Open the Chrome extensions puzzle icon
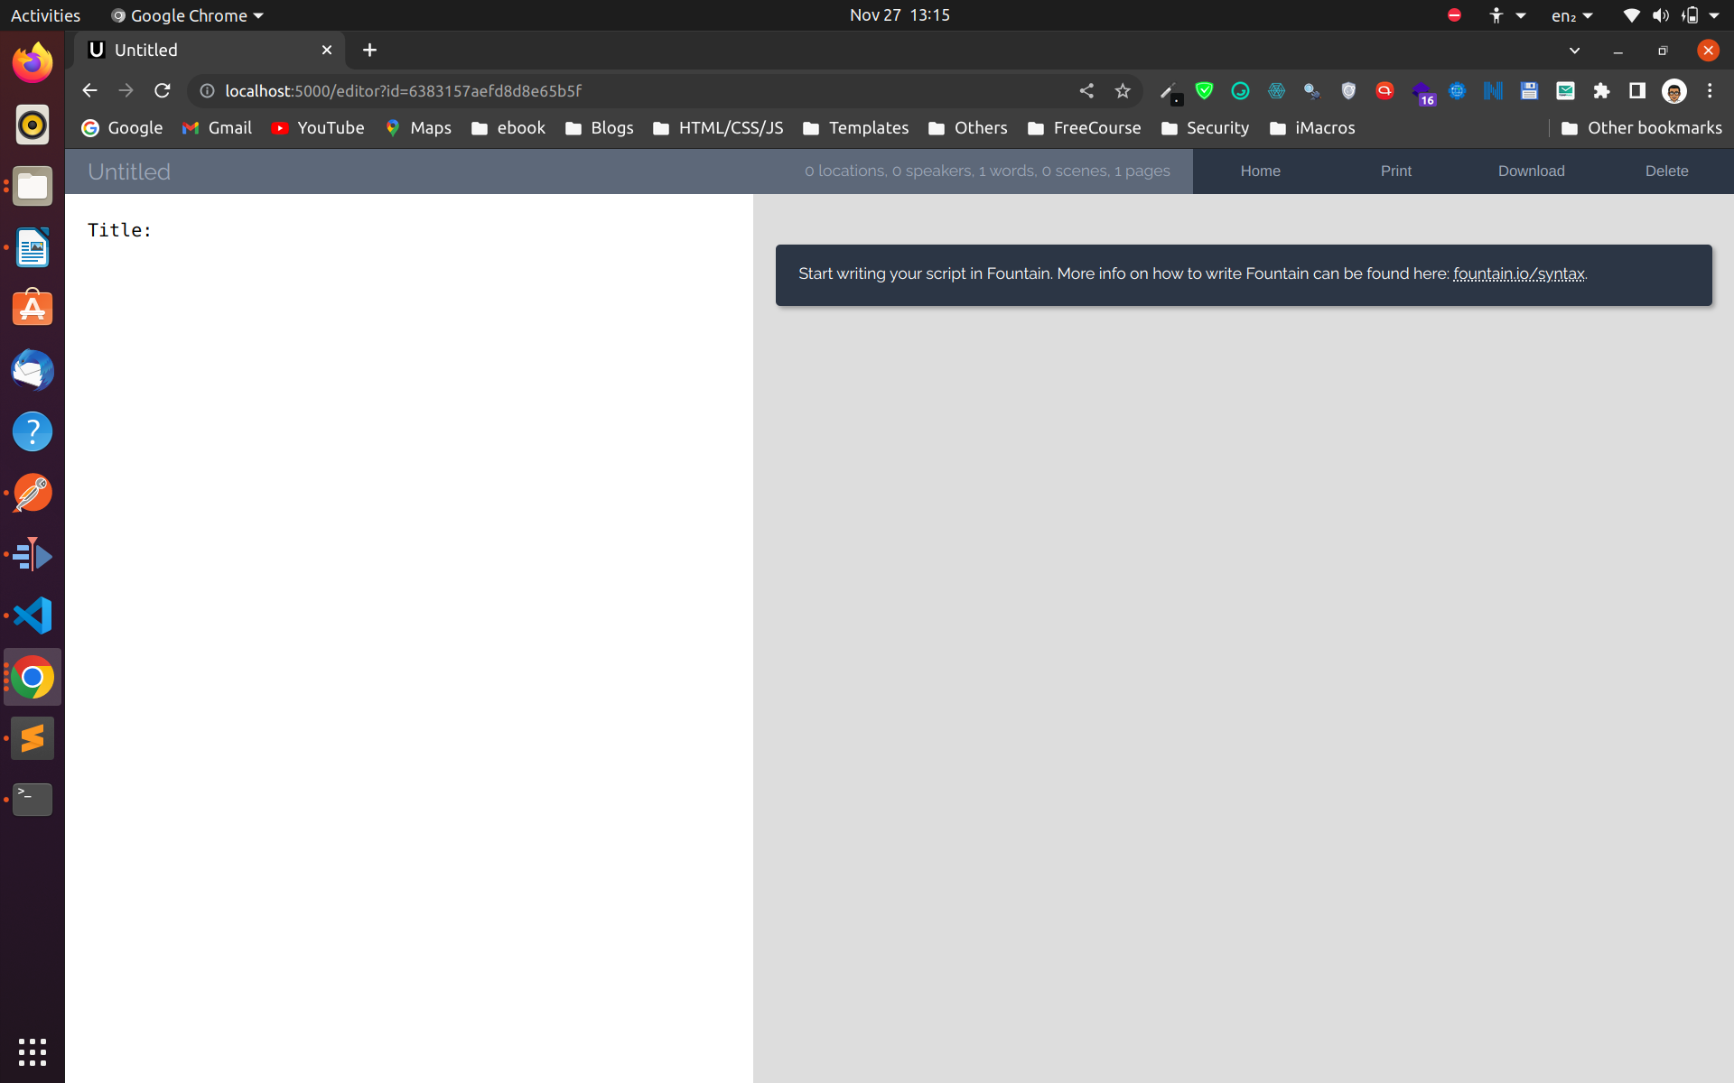 tap(1601, 90)
